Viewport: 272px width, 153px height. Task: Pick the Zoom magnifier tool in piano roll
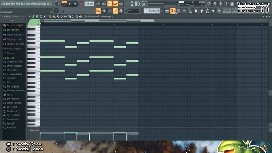coord(76,17)
